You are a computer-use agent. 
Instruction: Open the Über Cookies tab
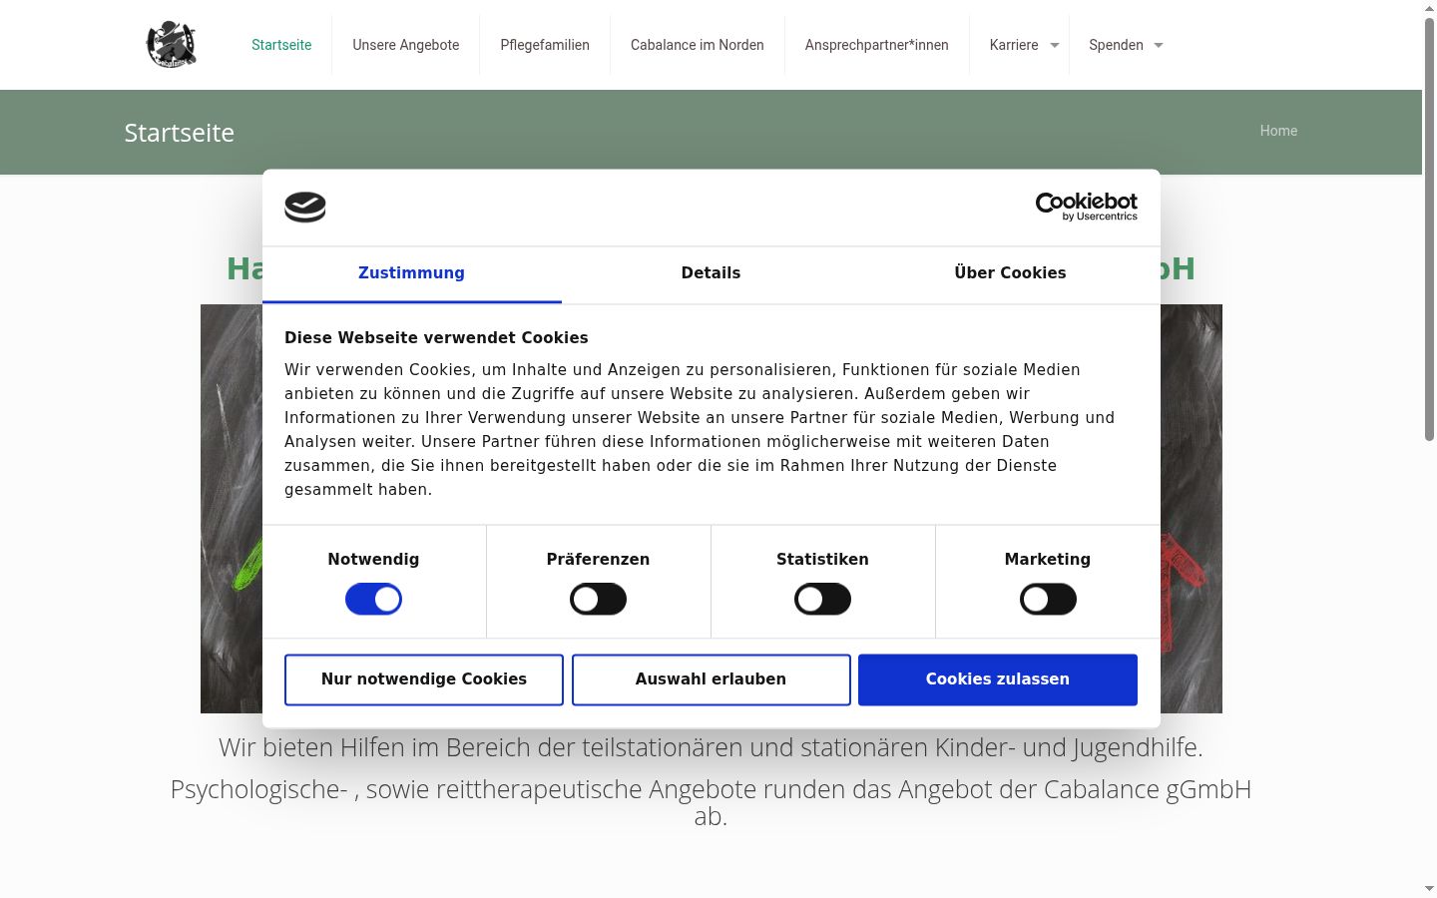tap(1010, 273)
